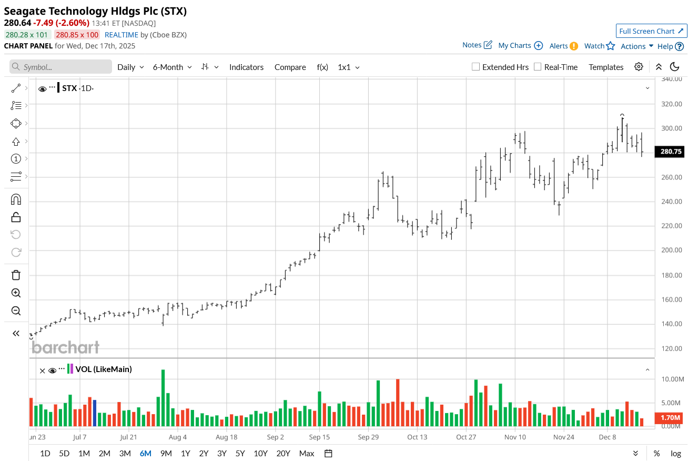Collapse the left drawing toolbar

click(x=16, y=333)
